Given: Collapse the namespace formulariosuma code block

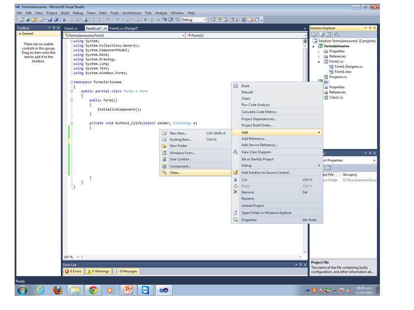Looking at the screenshot, I should point(72,82).
